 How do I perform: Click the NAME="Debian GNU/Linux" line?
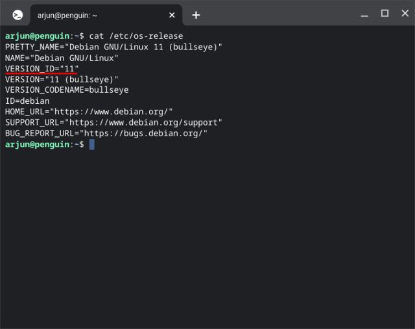pos(62,58)
